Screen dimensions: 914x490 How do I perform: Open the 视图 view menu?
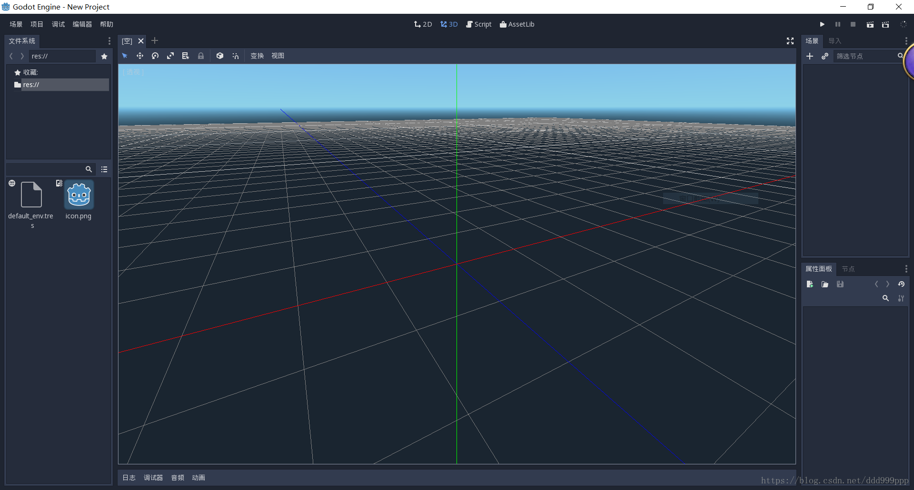(278, 56)
